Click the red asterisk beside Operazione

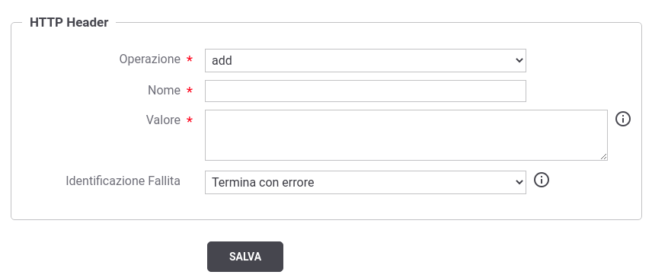point(189,59)
